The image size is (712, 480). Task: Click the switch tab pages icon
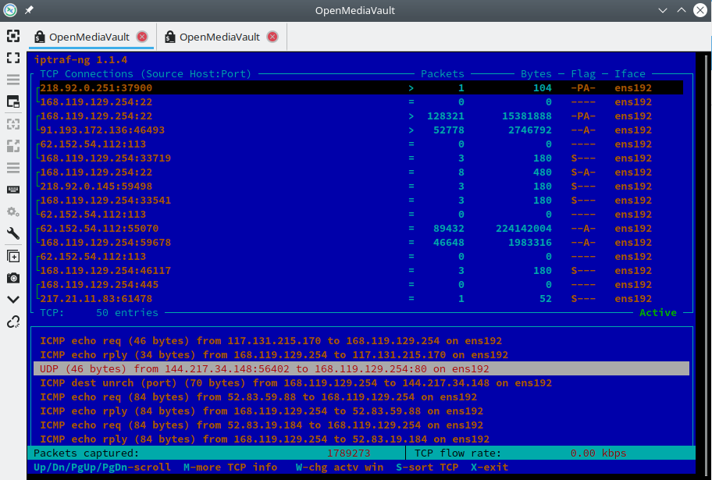click(13, 101)
